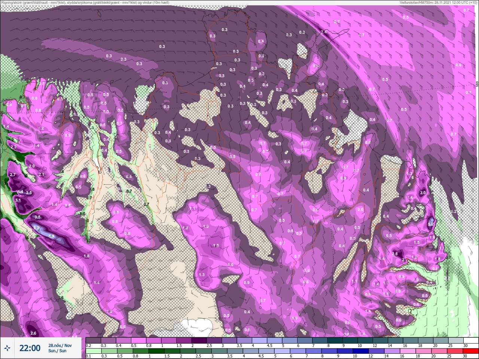Click the 2.1 precipitation value on the map
This screenshot has height=359, width=479.
click(42, 175)
